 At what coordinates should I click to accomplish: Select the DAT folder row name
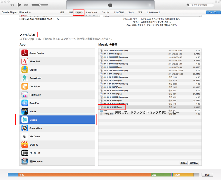pyautogui.click(x=105, y=111)
